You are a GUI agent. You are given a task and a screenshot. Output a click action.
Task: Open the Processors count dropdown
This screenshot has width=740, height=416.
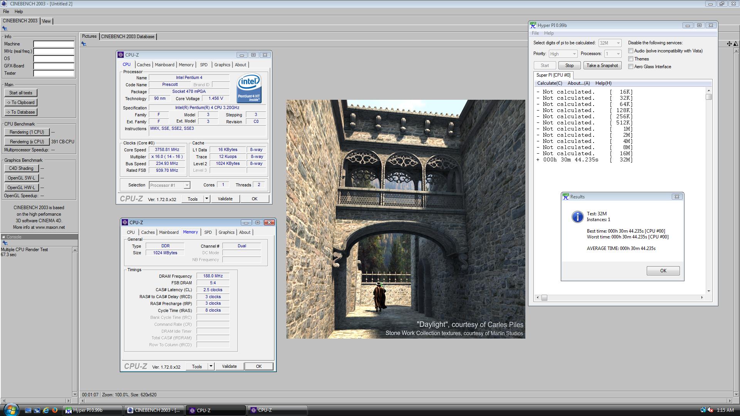click(x=613, y=54)
